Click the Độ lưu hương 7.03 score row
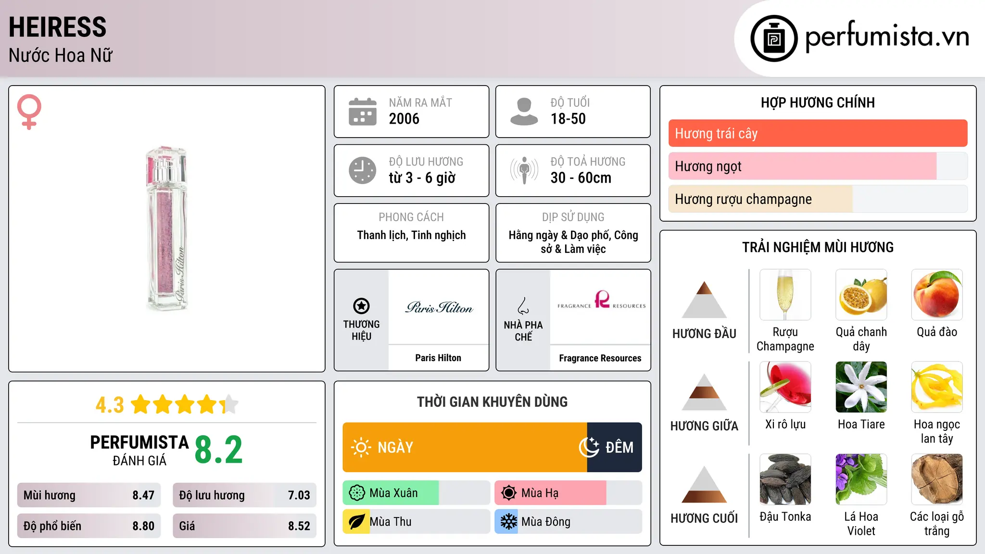 click(x=244, y=495)
